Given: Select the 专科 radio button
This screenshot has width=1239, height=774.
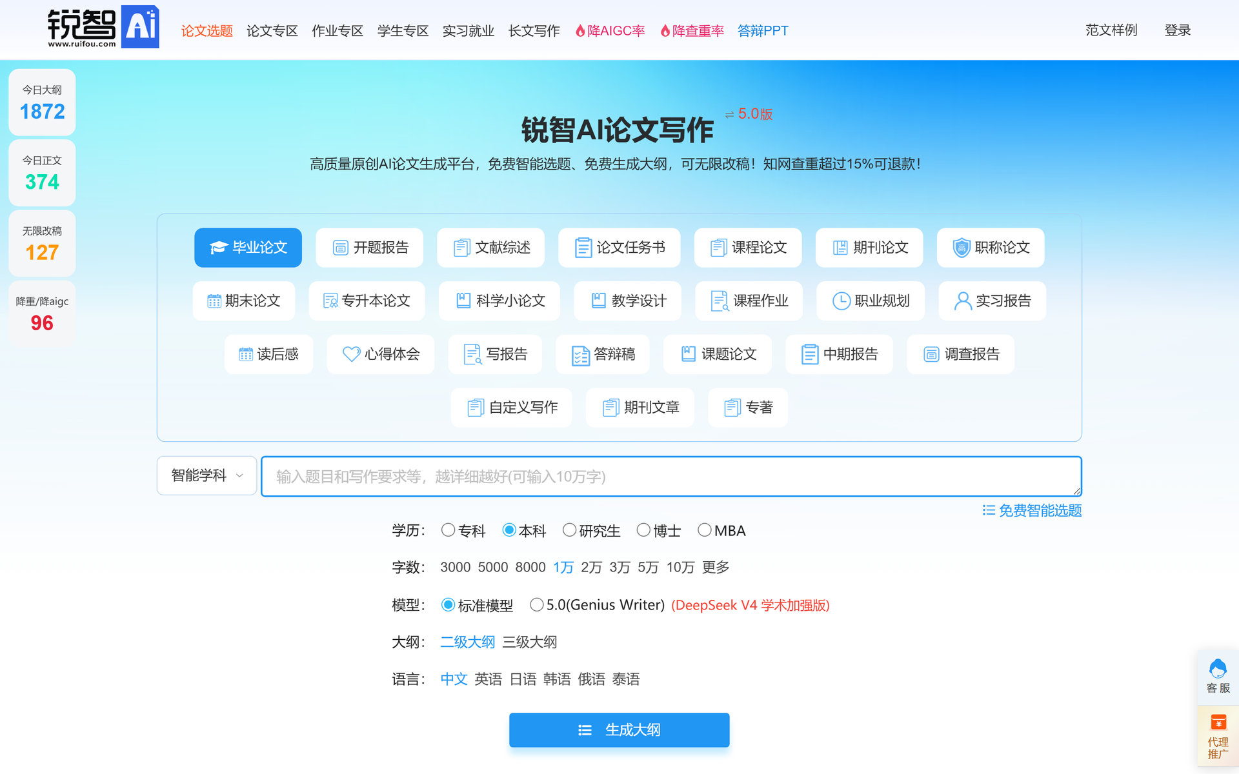Looking at the screenshot, I should coord(448,530).
